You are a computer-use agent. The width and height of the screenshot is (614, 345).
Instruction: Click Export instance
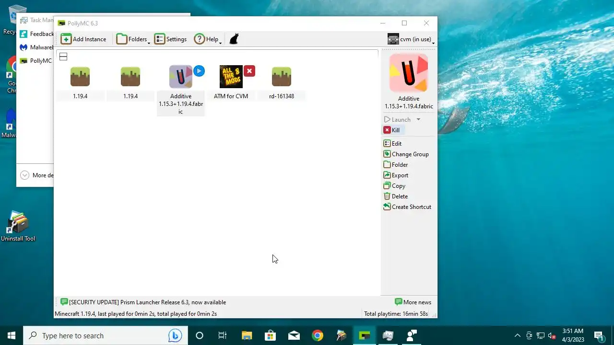396,175
